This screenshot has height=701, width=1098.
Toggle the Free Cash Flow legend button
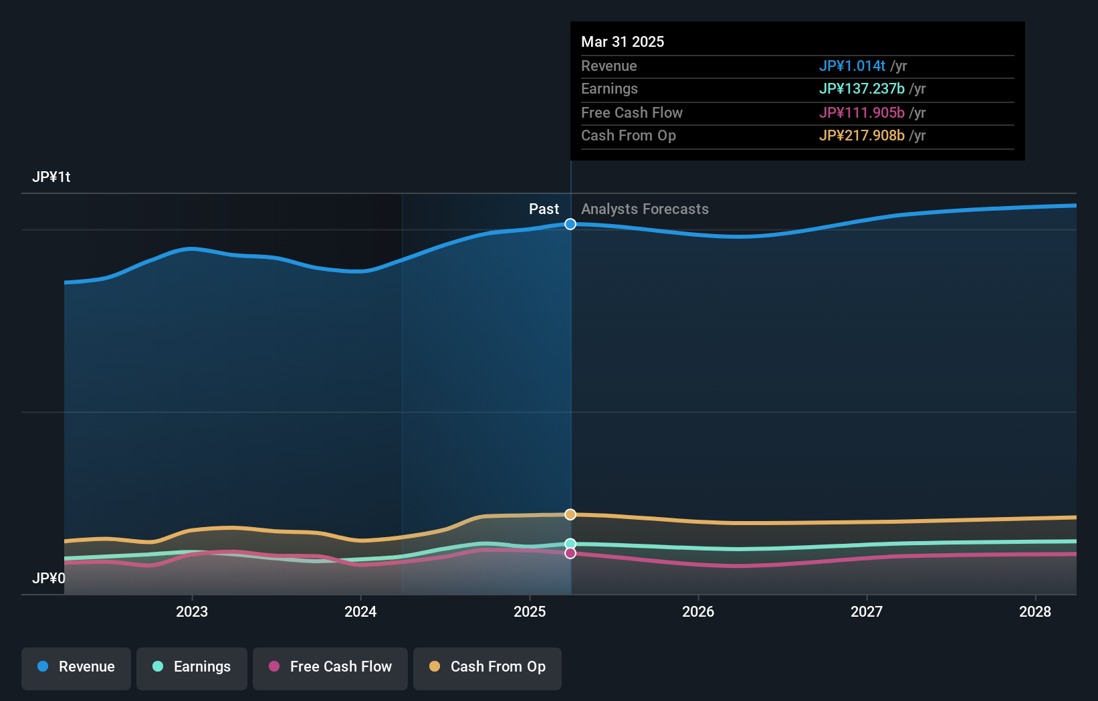(330, 668)
